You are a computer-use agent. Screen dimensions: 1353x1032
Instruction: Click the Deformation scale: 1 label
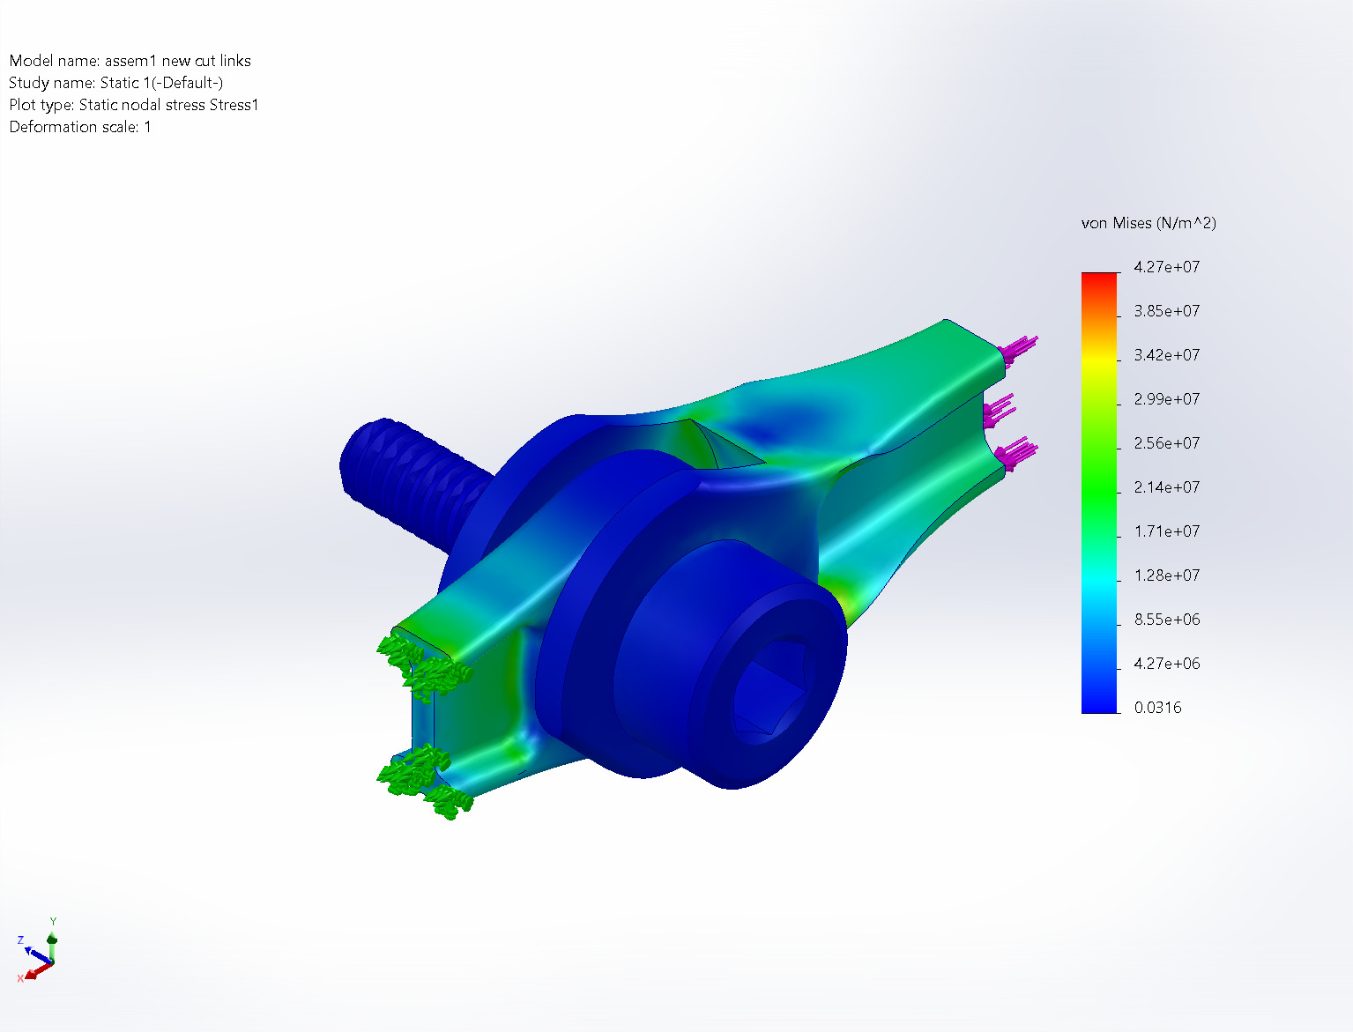coord(79,126)
